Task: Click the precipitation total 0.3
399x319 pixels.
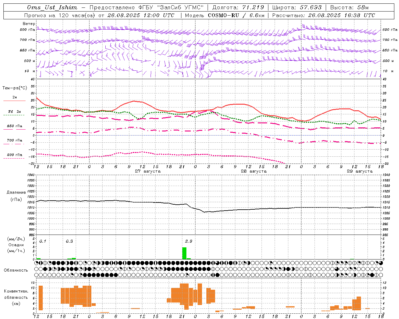Action: [69, 241]
